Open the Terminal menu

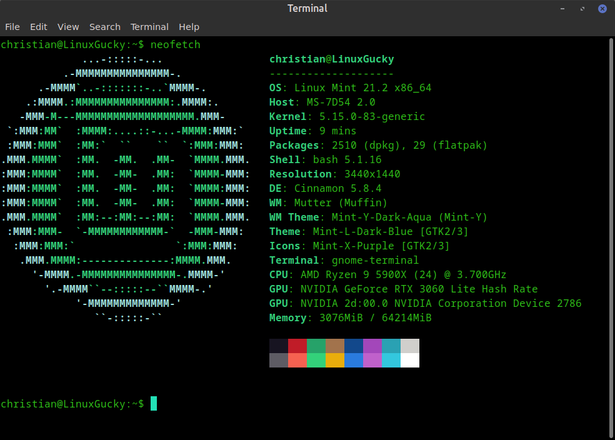pos(149,27)
